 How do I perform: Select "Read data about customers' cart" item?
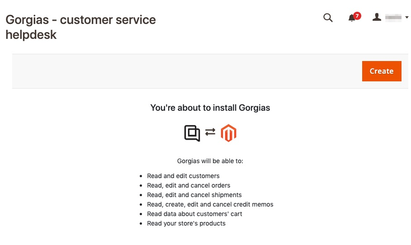[194, 214]
